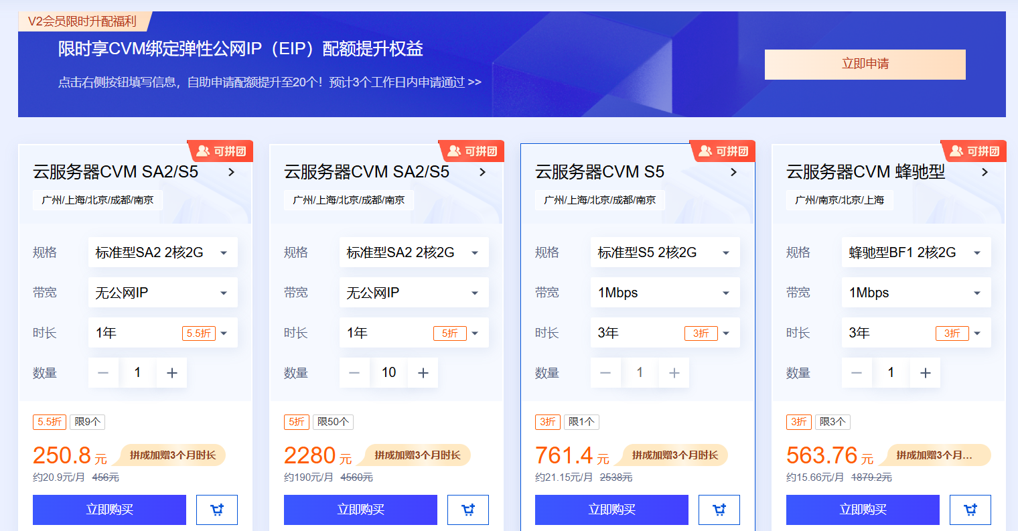The image size is (1018, 531).
Task: Open arrow on 云服务器CVM S5 card
Action: pos(733,172)
